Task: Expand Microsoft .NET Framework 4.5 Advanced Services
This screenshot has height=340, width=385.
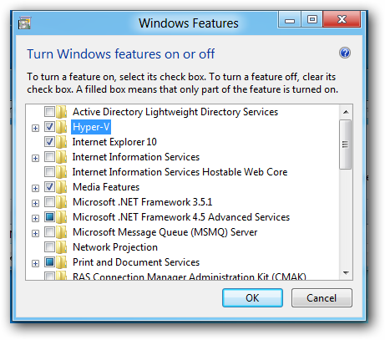Action: coord(35,218)
